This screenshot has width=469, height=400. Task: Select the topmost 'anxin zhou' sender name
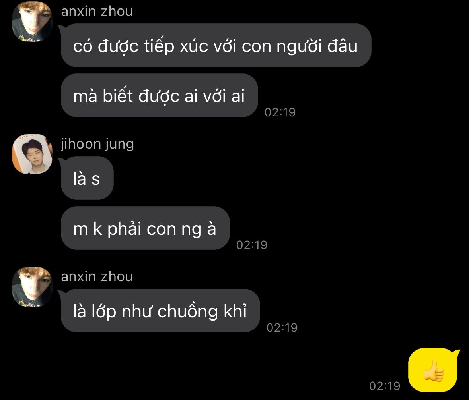coord(97,12)
